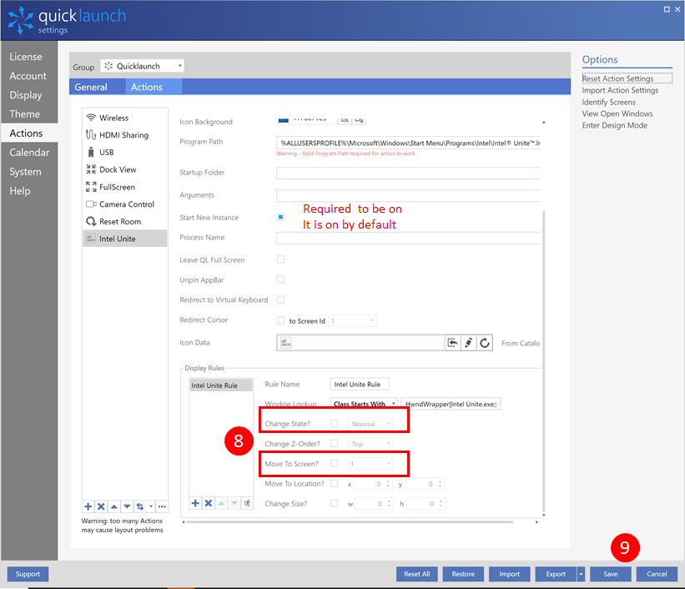Image resolution: width=685 pixels, height=589 pixels.
Task: Open the Account section in sidebar
Action: [x=29, y=76]
